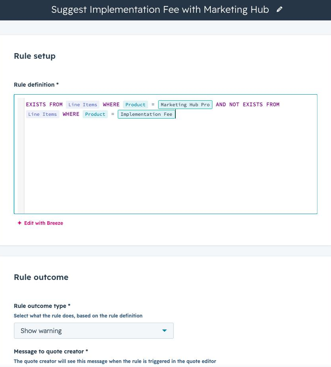Select the Implementation Fee token
Viewport: 331px width, 367px height.
click(147, 114)
